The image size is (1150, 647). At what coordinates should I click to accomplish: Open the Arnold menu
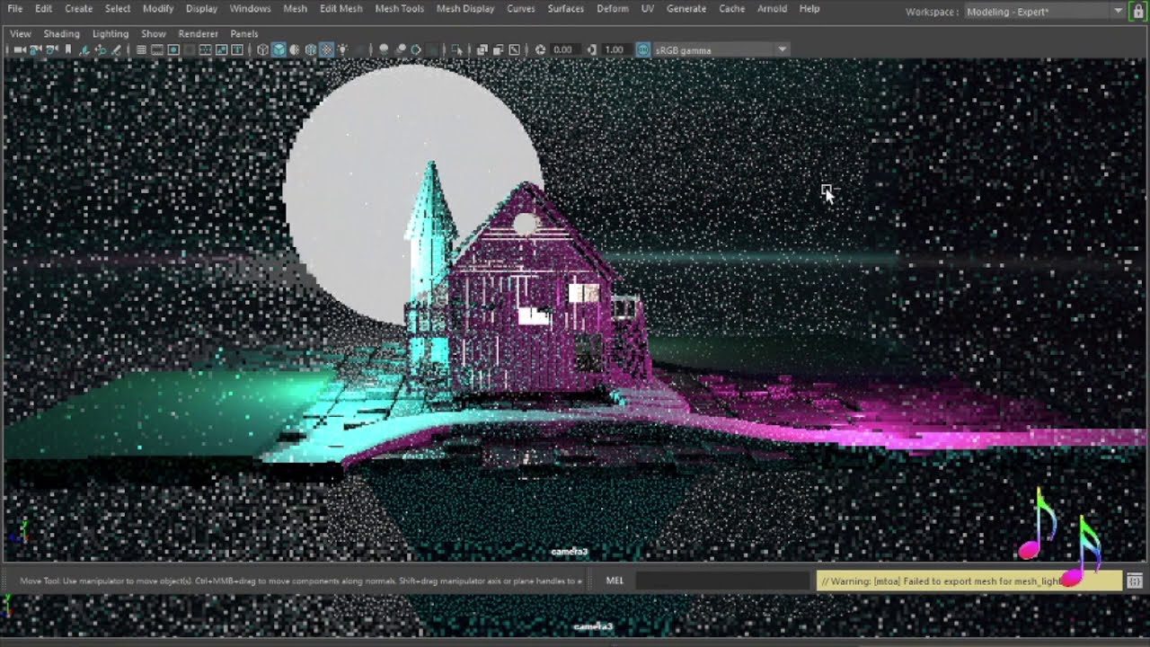772,8
